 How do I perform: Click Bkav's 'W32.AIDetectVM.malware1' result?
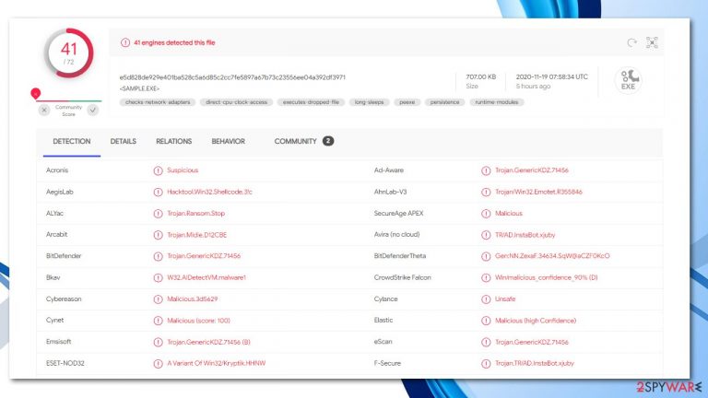click(x=206, y=277)
